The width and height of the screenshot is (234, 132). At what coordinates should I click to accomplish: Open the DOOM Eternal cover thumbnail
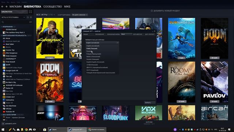click(x=50, y=82)
